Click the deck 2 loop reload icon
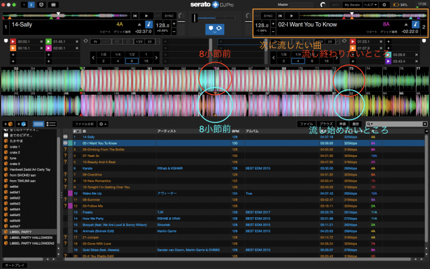The image size is (430, 269). coord(344,41)
